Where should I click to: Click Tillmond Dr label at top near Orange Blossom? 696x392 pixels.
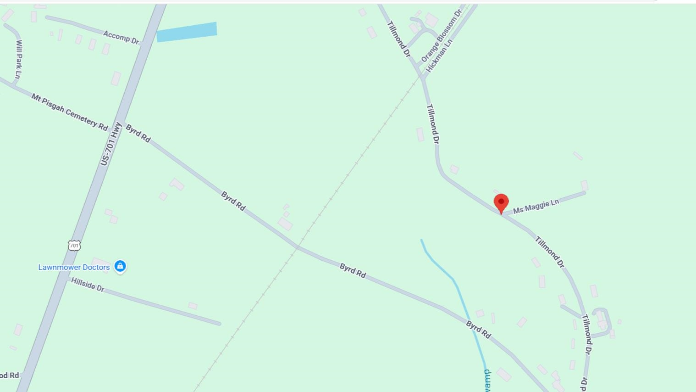click(x=399, y=39)
